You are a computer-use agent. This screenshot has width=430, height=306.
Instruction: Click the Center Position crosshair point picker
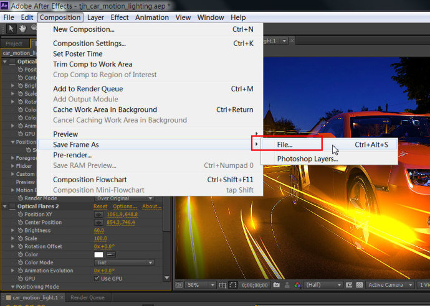pos(98,222)
